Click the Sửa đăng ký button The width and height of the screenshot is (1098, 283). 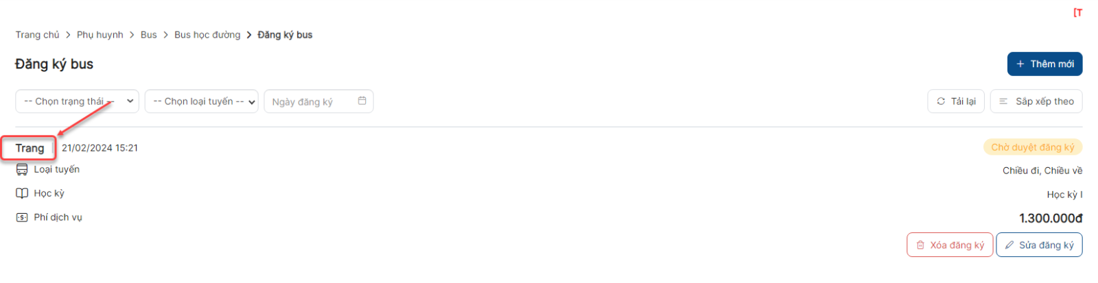pos(1039,245)
